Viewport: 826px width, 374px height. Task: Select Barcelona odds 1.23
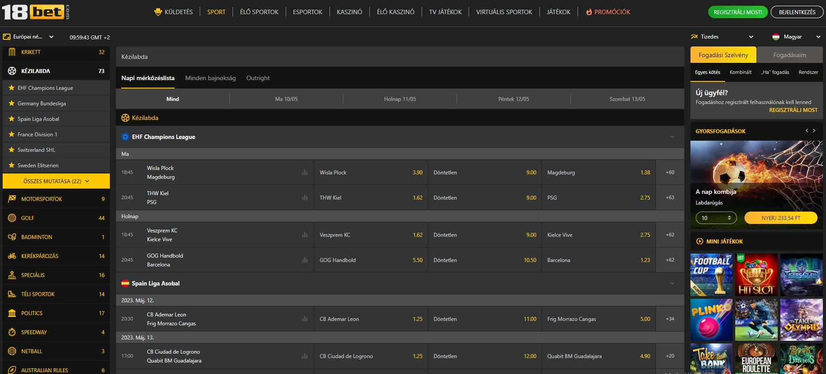599,260
